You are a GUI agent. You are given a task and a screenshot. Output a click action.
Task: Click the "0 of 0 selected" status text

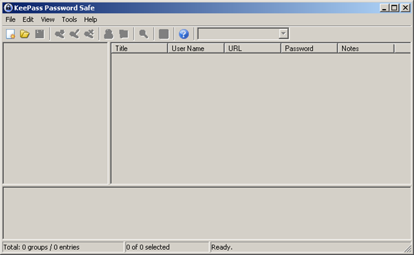click(x=148, y=247)
